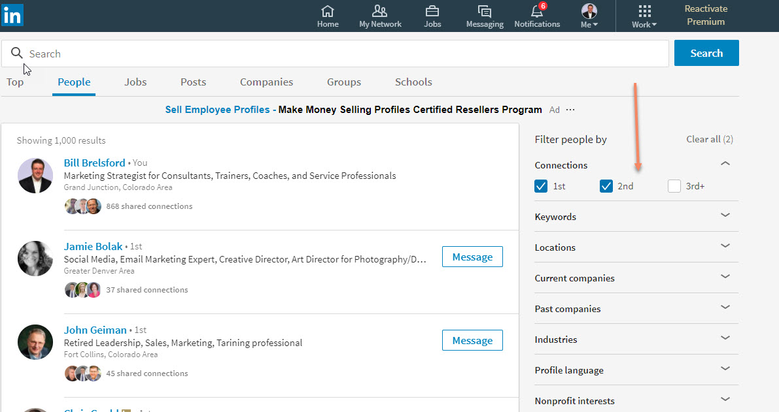
Task: Click into the Search input field
Action: click(340, 54)
